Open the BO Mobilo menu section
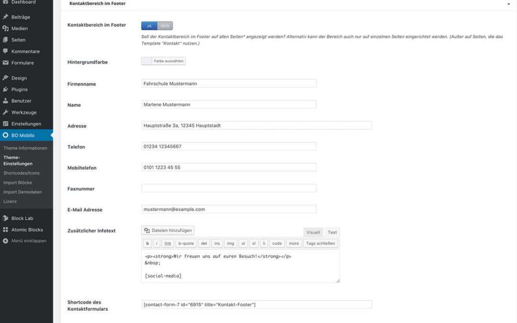517x323 pixels. 23,135
